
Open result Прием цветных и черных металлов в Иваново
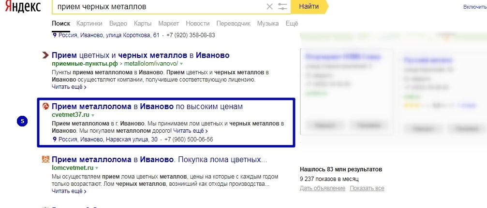tap(140, 55)
